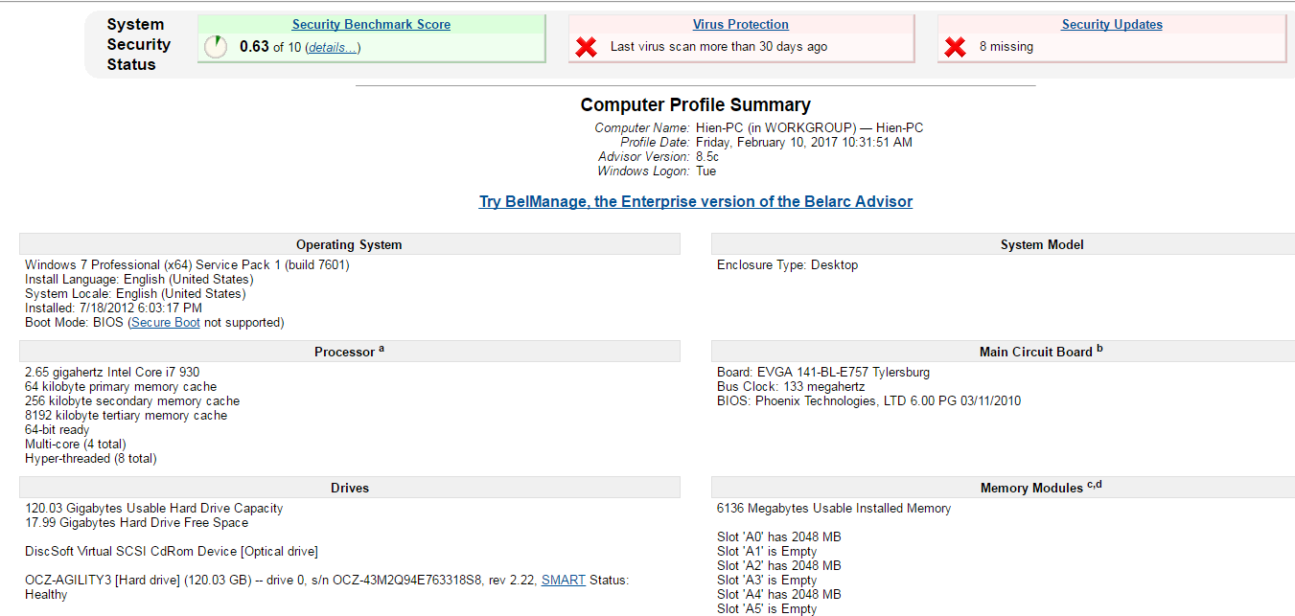Viewport: 1295px width, 616px height.
Task: Select the System Security Status label
Action: 138,44
